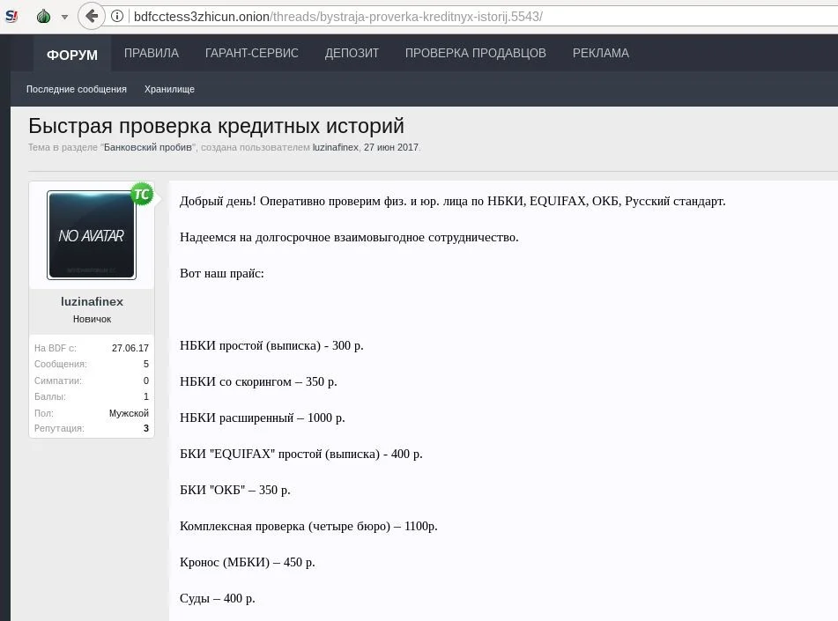Click the Новичок user title

[x=92, y=319]
